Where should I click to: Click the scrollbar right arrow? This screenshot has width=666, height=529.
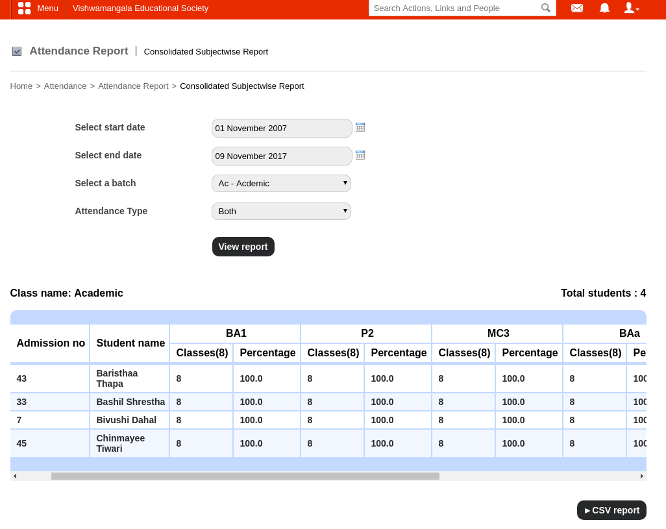(642, 476)
